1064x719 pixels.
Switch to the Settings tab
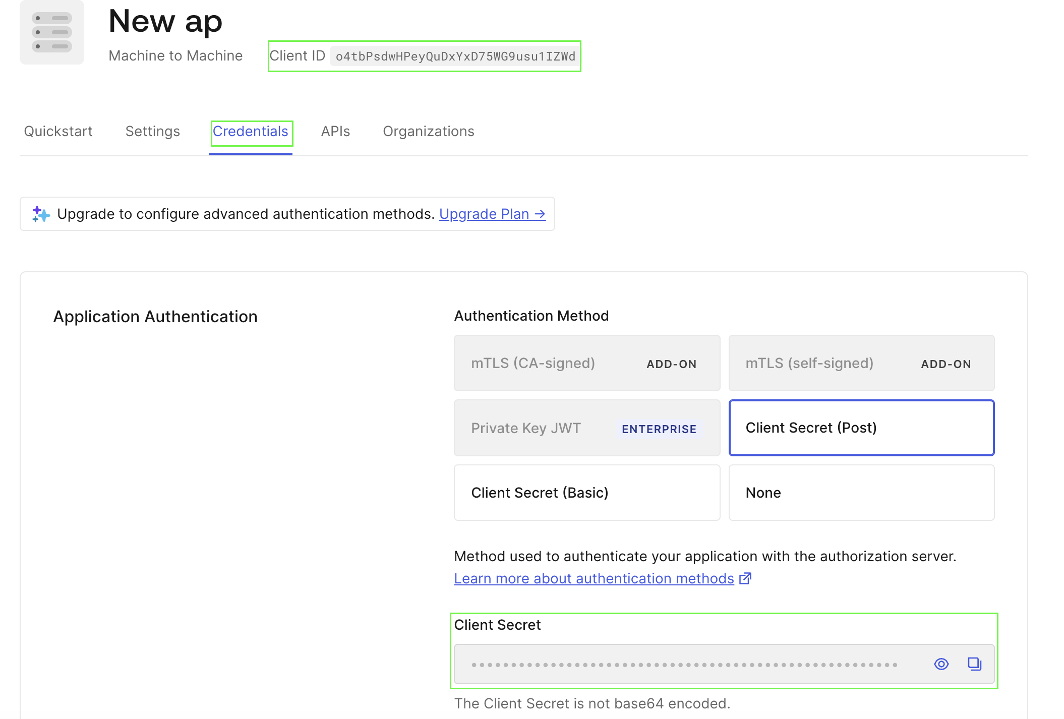[152, 132]
